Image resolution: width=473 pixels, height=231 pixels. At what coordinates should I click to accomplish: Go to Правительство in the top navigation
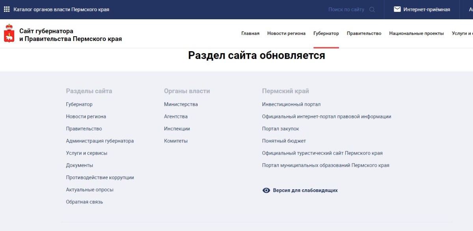[x=364, y=33]
